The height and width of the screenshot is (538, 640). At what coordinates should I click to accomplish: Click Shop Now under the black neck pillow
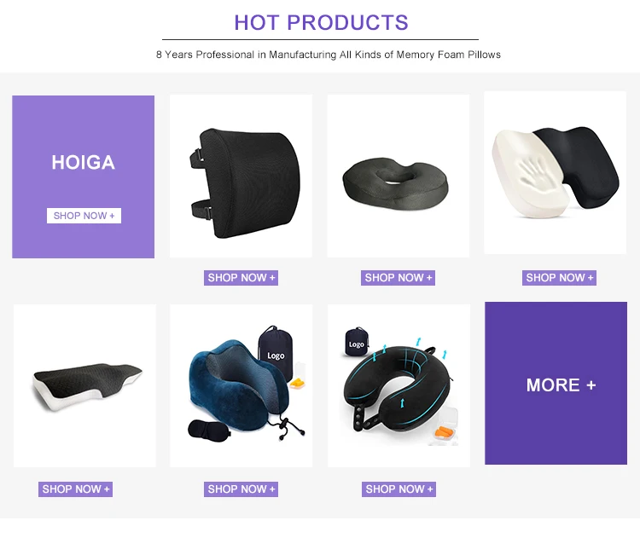(399, 489)
